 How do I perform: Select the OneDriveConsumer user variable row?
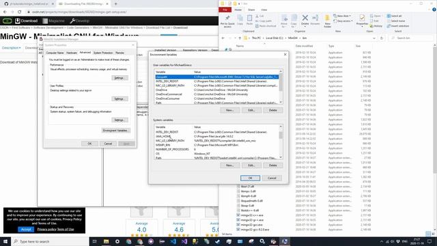(216, 98)
